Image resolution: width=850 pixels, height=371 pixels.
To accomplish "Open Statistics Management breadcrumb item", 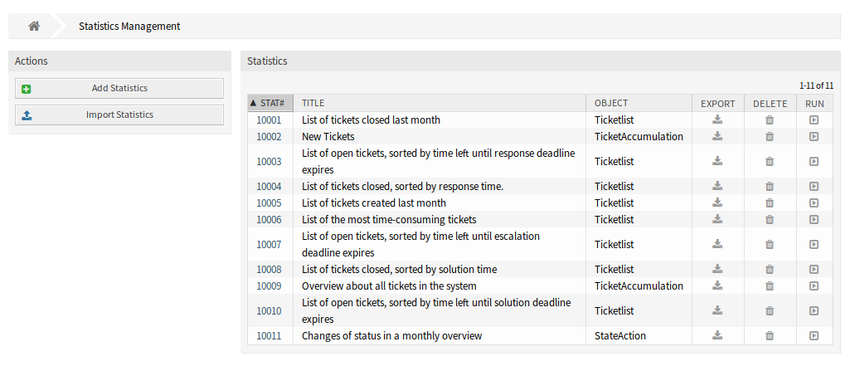I will coord(129,26).
